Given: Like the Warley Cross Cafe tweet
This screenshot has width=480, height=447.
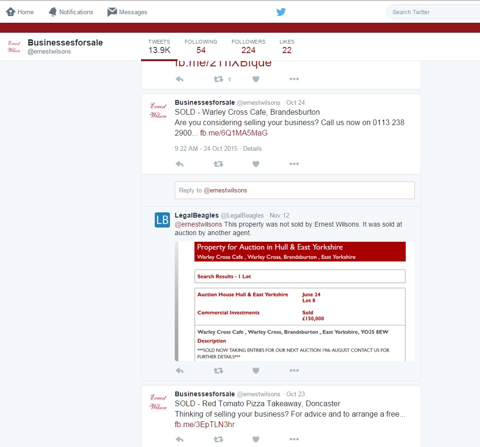Looking at the screenshot, I should pyautogui.click(x=256, y=164).
